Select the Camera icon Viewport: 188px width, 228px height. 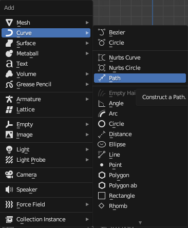[9, 175]
